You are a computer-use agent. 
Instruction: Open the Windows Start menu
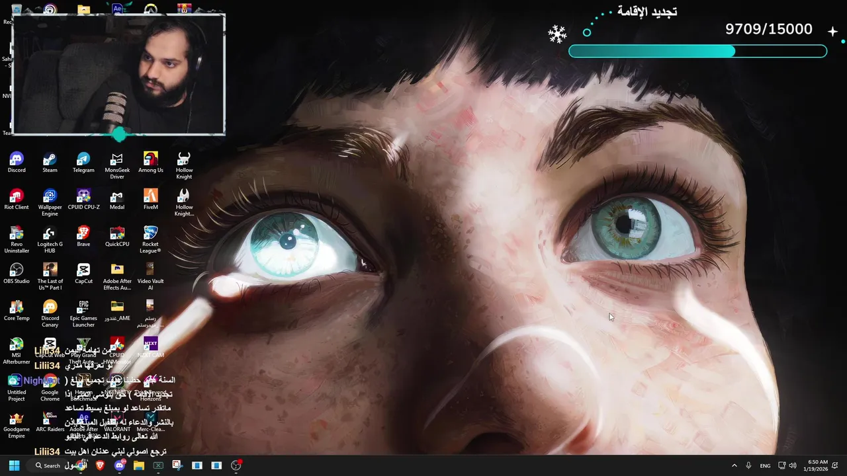pos(14,465)
